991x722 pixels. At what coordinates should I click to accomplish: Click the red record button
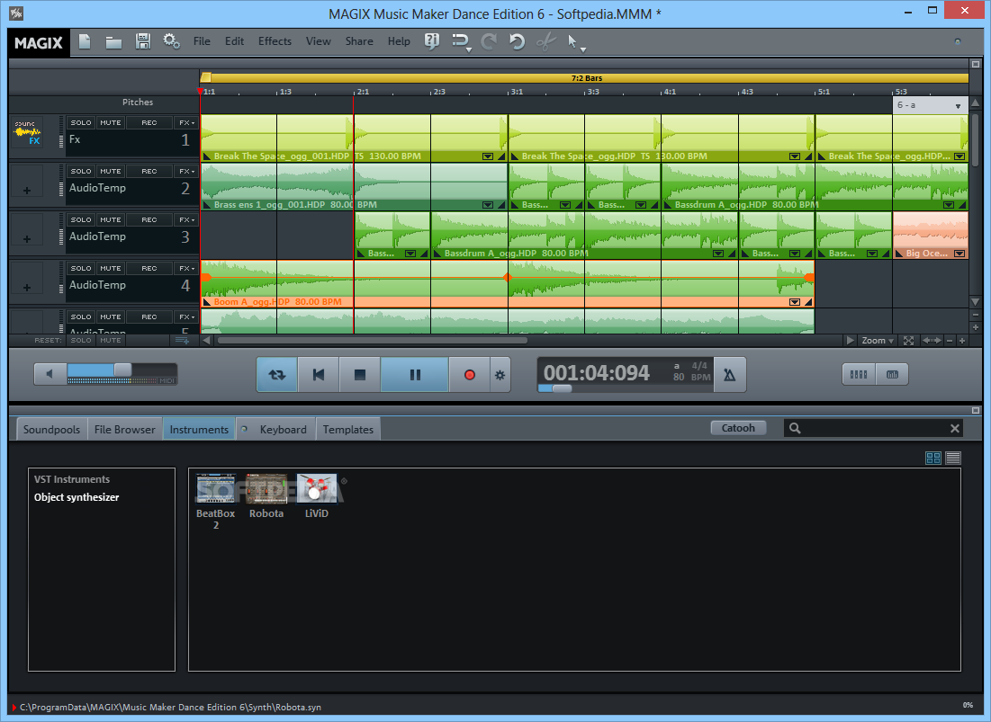click(x=469, y=375)
